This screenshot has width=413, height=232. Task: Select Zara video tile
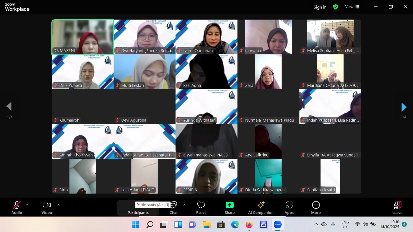268,72
